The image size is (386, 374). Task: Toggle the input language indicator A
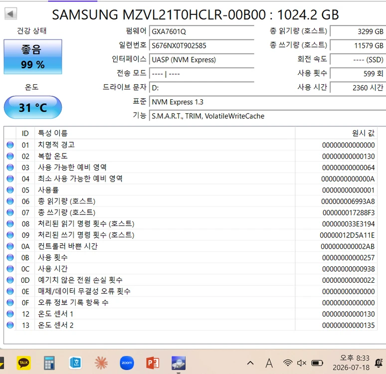pos(269,363)
